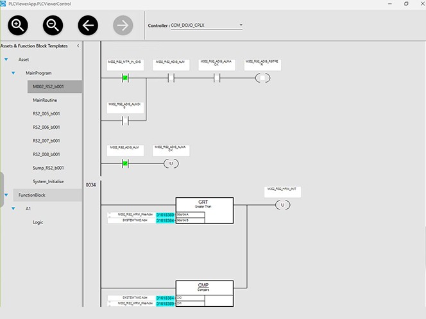Collapse the Assets & Function Block Templates panel

[x=78, y=46]
